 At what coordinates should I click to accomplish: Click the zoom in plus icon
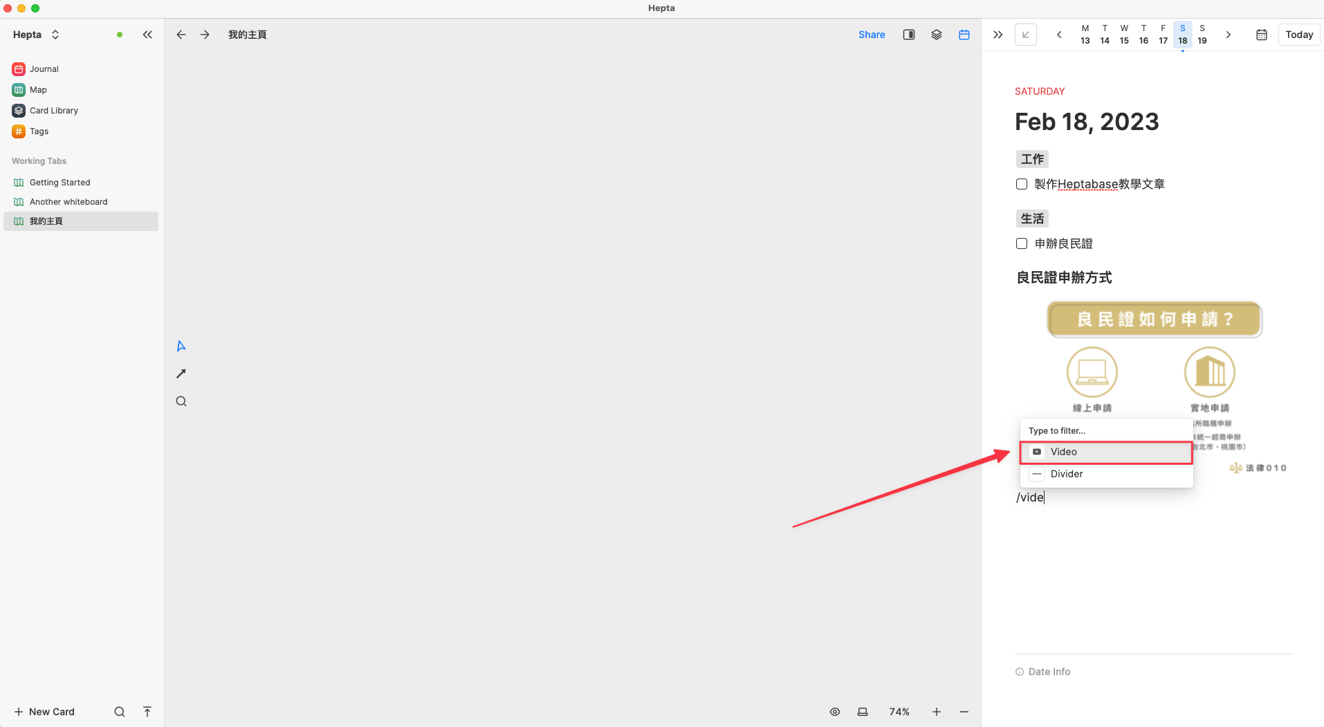point(937,712)
